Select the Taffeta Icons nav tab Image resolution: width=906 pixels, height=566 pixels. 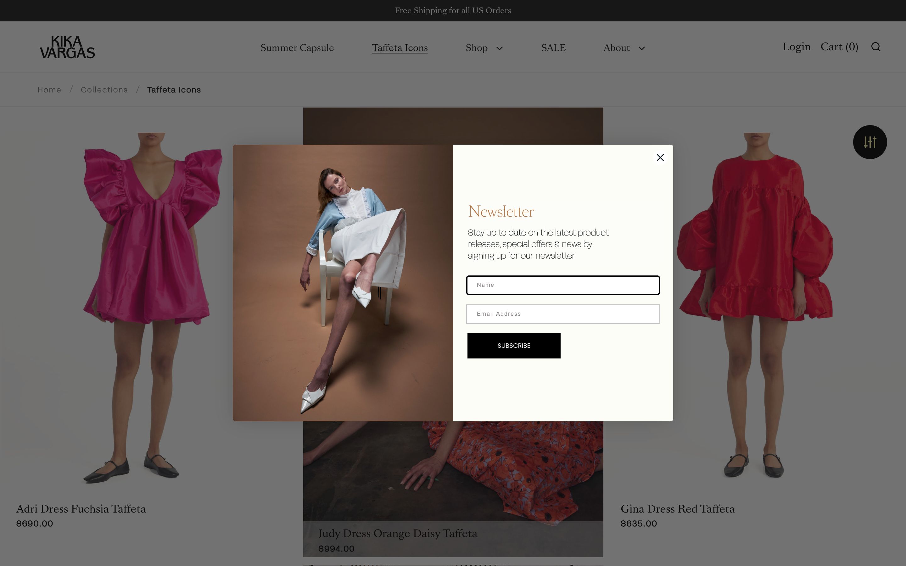pos(400,47)
